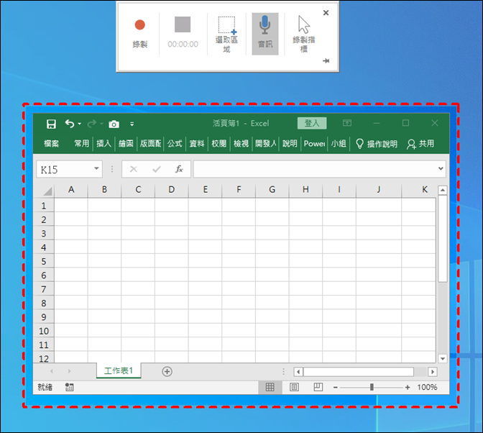
Task: Undo the last action in Excel
Action: [x=70, y=124]
